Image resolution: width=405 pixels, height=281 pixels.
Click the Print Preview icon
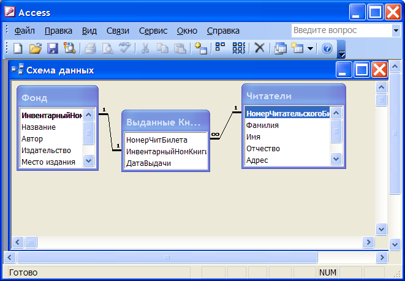(107, 48)
